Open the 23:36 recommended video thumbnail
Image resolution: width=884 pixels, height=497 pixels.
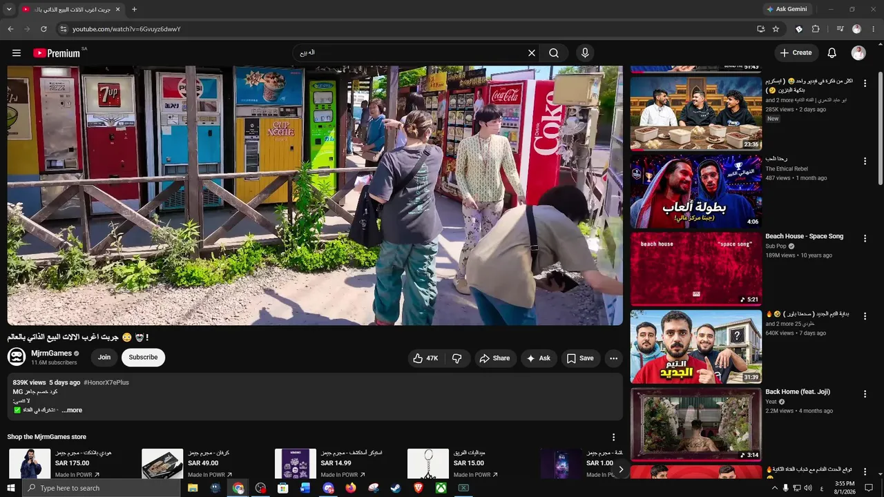pos(696,113)
